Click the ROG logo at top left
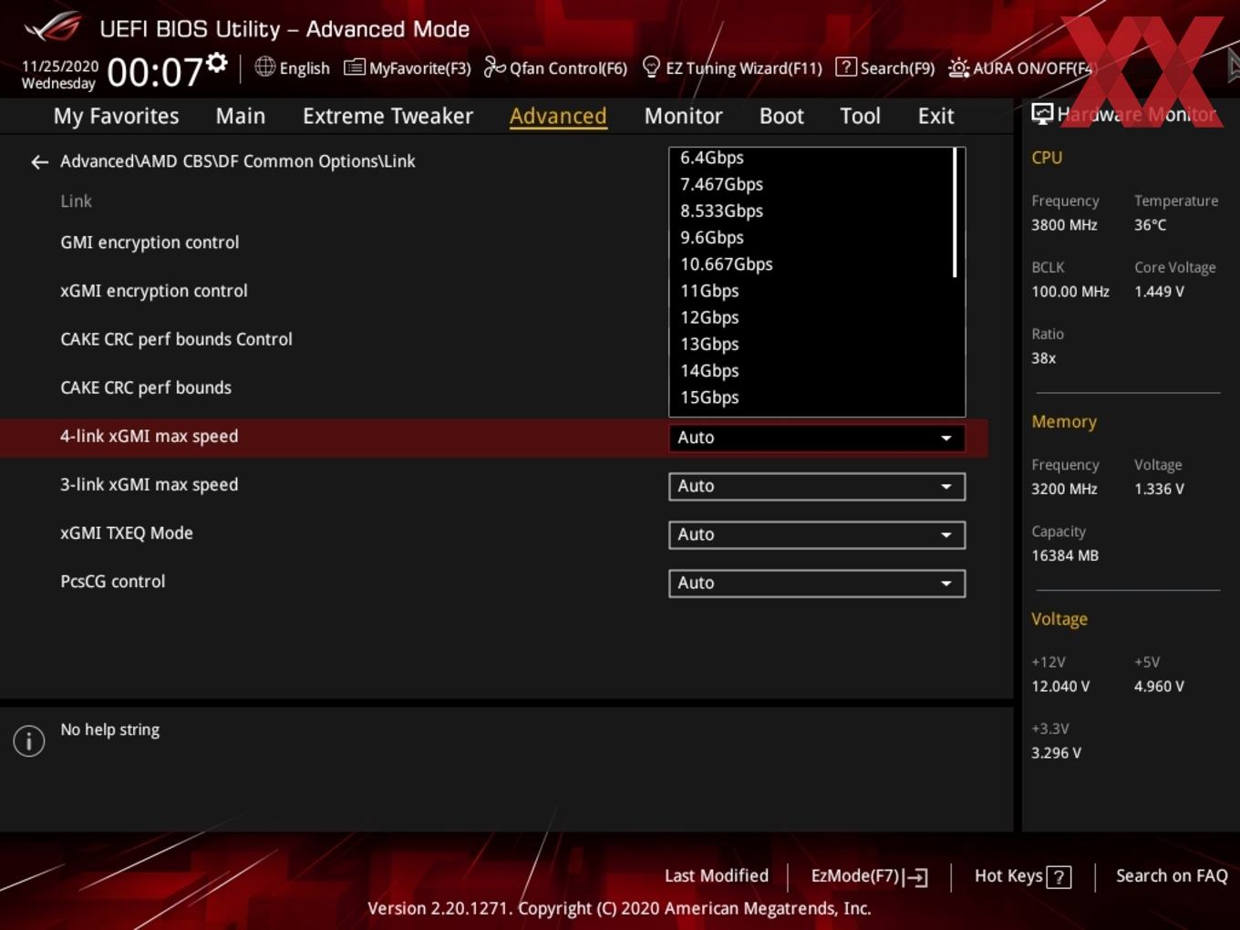Screen dimensions: 1240x930 [x=53, y=27]
